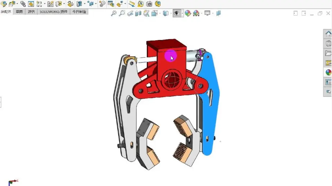Click the Component Preview Window icon
This screenshot has height=186, width=332.
pos(31,3)
